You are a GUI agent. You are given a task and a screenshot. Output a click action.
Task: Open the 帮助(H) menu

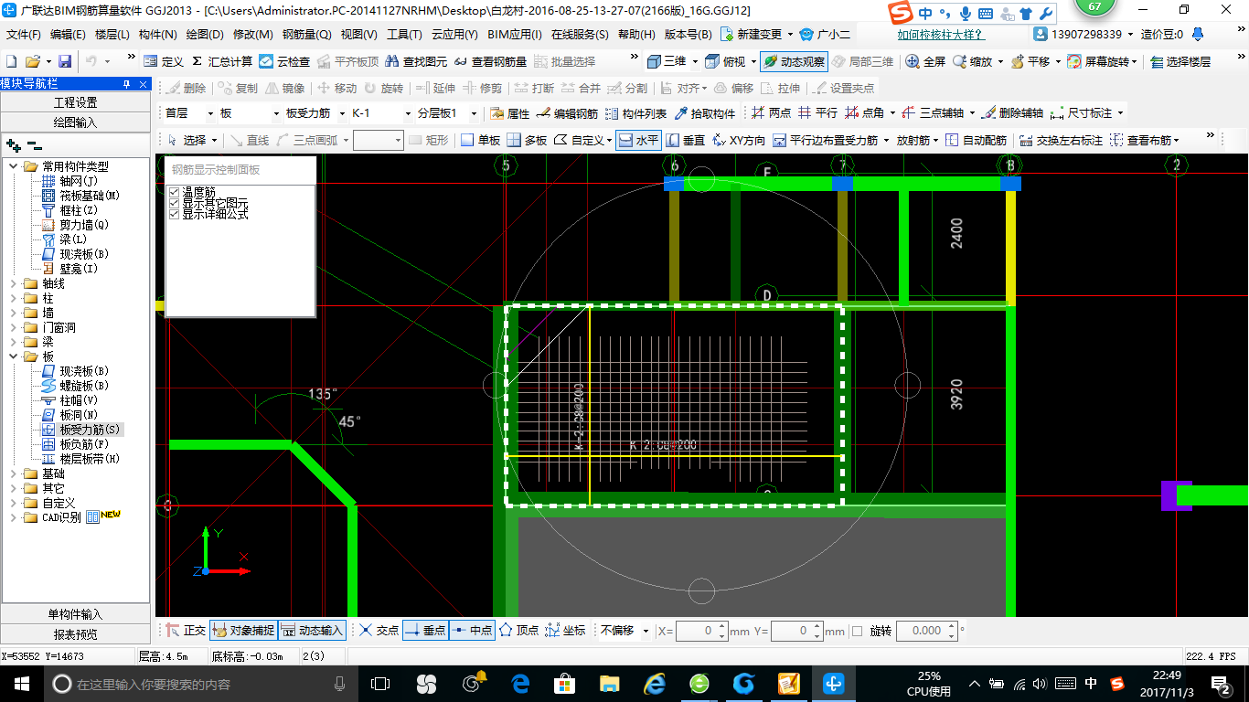[x=636, y=35]
